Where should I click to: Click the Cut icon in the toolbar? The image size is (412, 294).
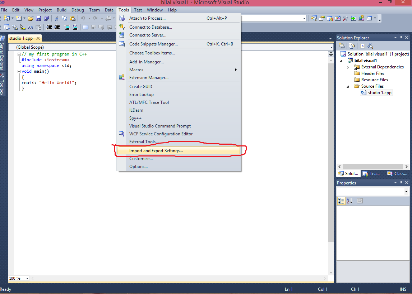coord(56,18)
